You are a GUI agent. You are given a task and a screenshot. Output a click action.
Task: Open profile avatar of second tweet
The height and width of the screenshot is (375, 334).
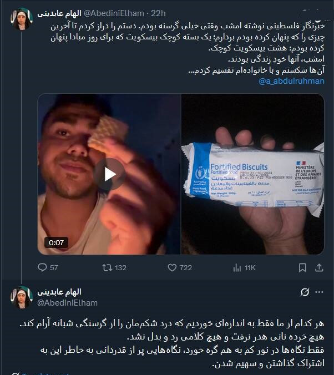[x=22, y=297]
